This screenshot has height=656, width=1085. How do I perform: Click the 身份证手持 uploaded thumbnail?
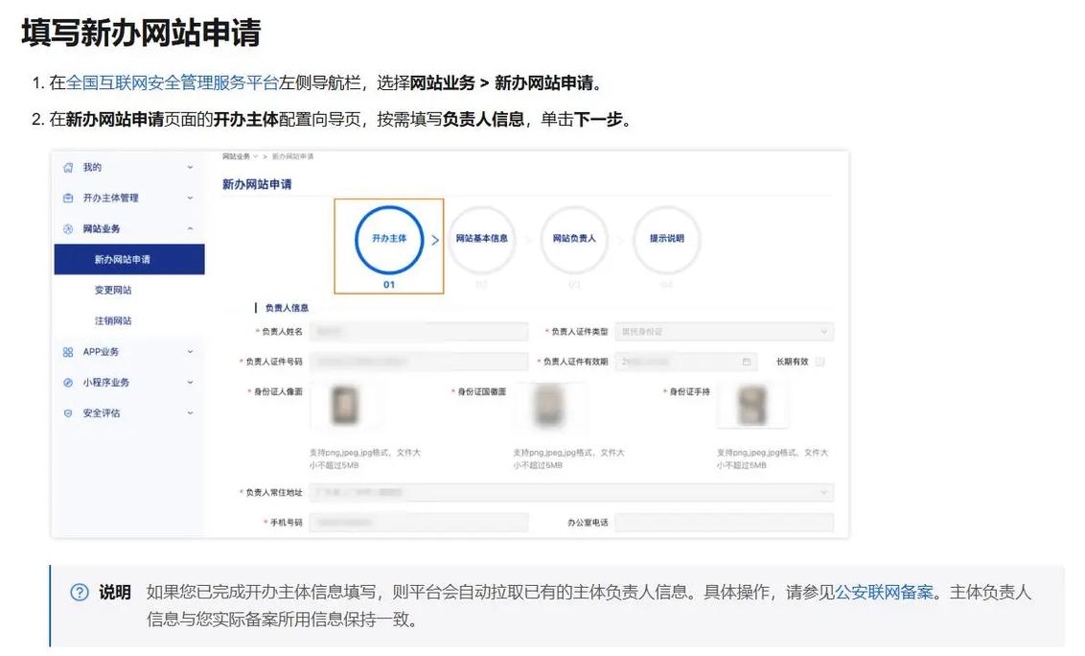(x=752, y=406)
